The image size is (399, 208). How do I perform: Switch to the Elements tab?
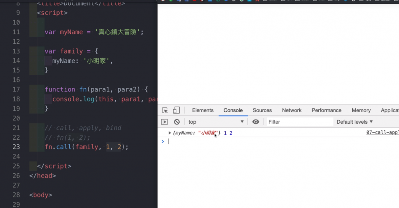pyautogui.click(x=203, y=110)
